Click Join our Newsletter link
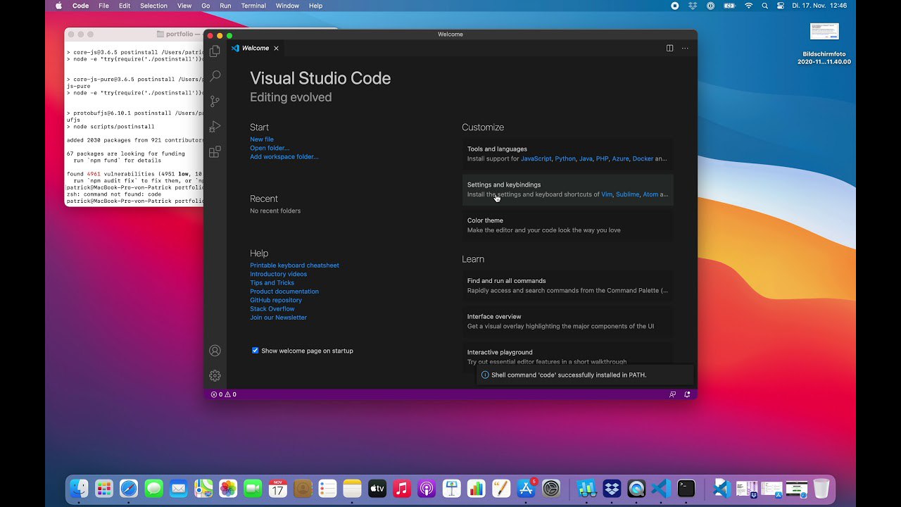 point(278,318)
